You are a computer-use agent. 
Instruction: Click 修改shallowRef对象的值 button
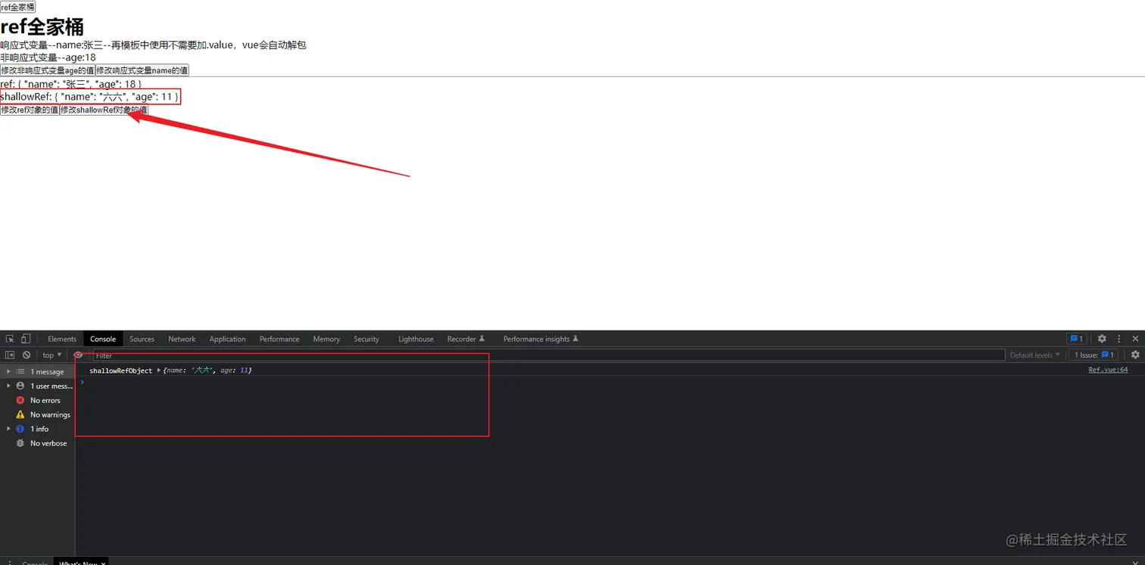pyautogui.click(x=104, y=110)
